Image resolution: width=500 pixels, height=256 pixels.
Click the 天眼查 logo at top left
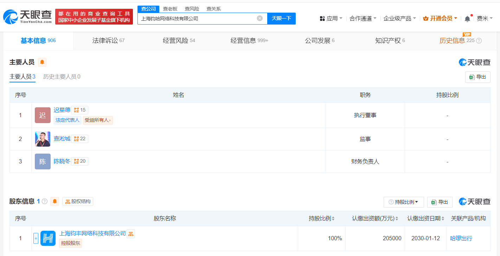pos(27,16)
